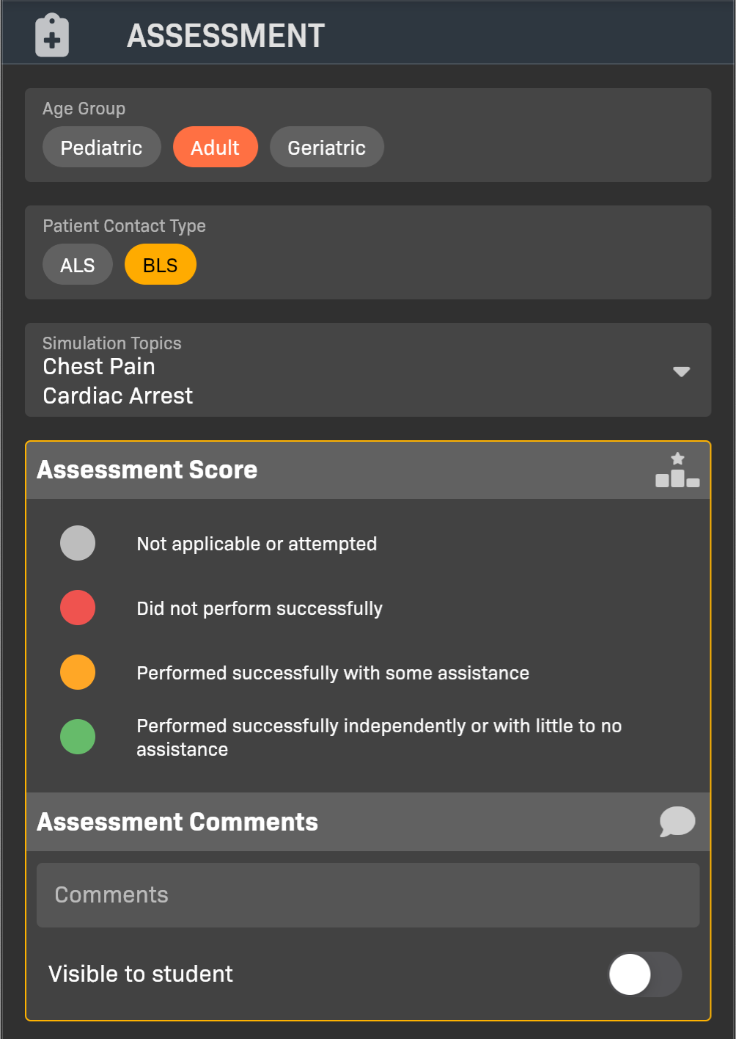
Task: Select ALS patient contact type
Action: pyautogui.click(x=77, y=265)
